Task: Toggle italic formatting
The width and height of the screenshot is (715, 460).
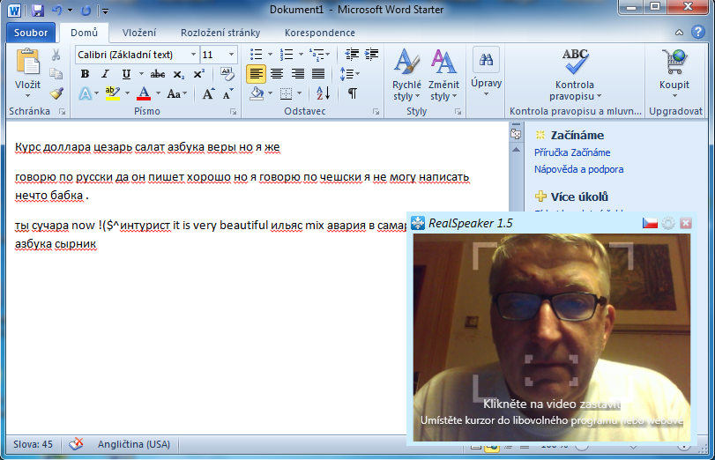Action: pyautogui.click(x=105, y=74)
